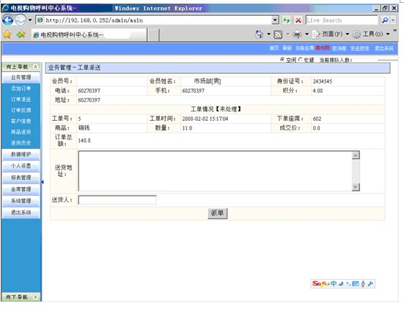Open the 报表管理 sidebar section
This screenshot has height=313, width=404.
click(21, 178)
